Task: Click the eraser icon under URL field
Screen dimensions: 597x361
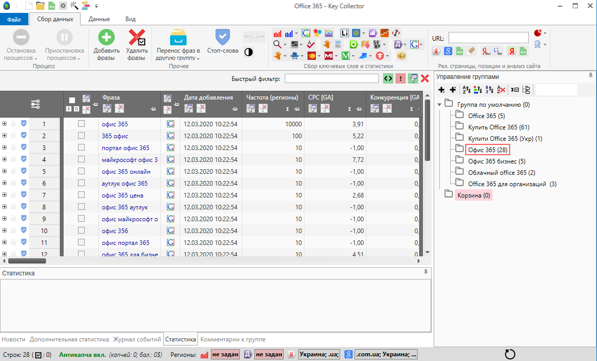Action: click(x=471, y=51)
